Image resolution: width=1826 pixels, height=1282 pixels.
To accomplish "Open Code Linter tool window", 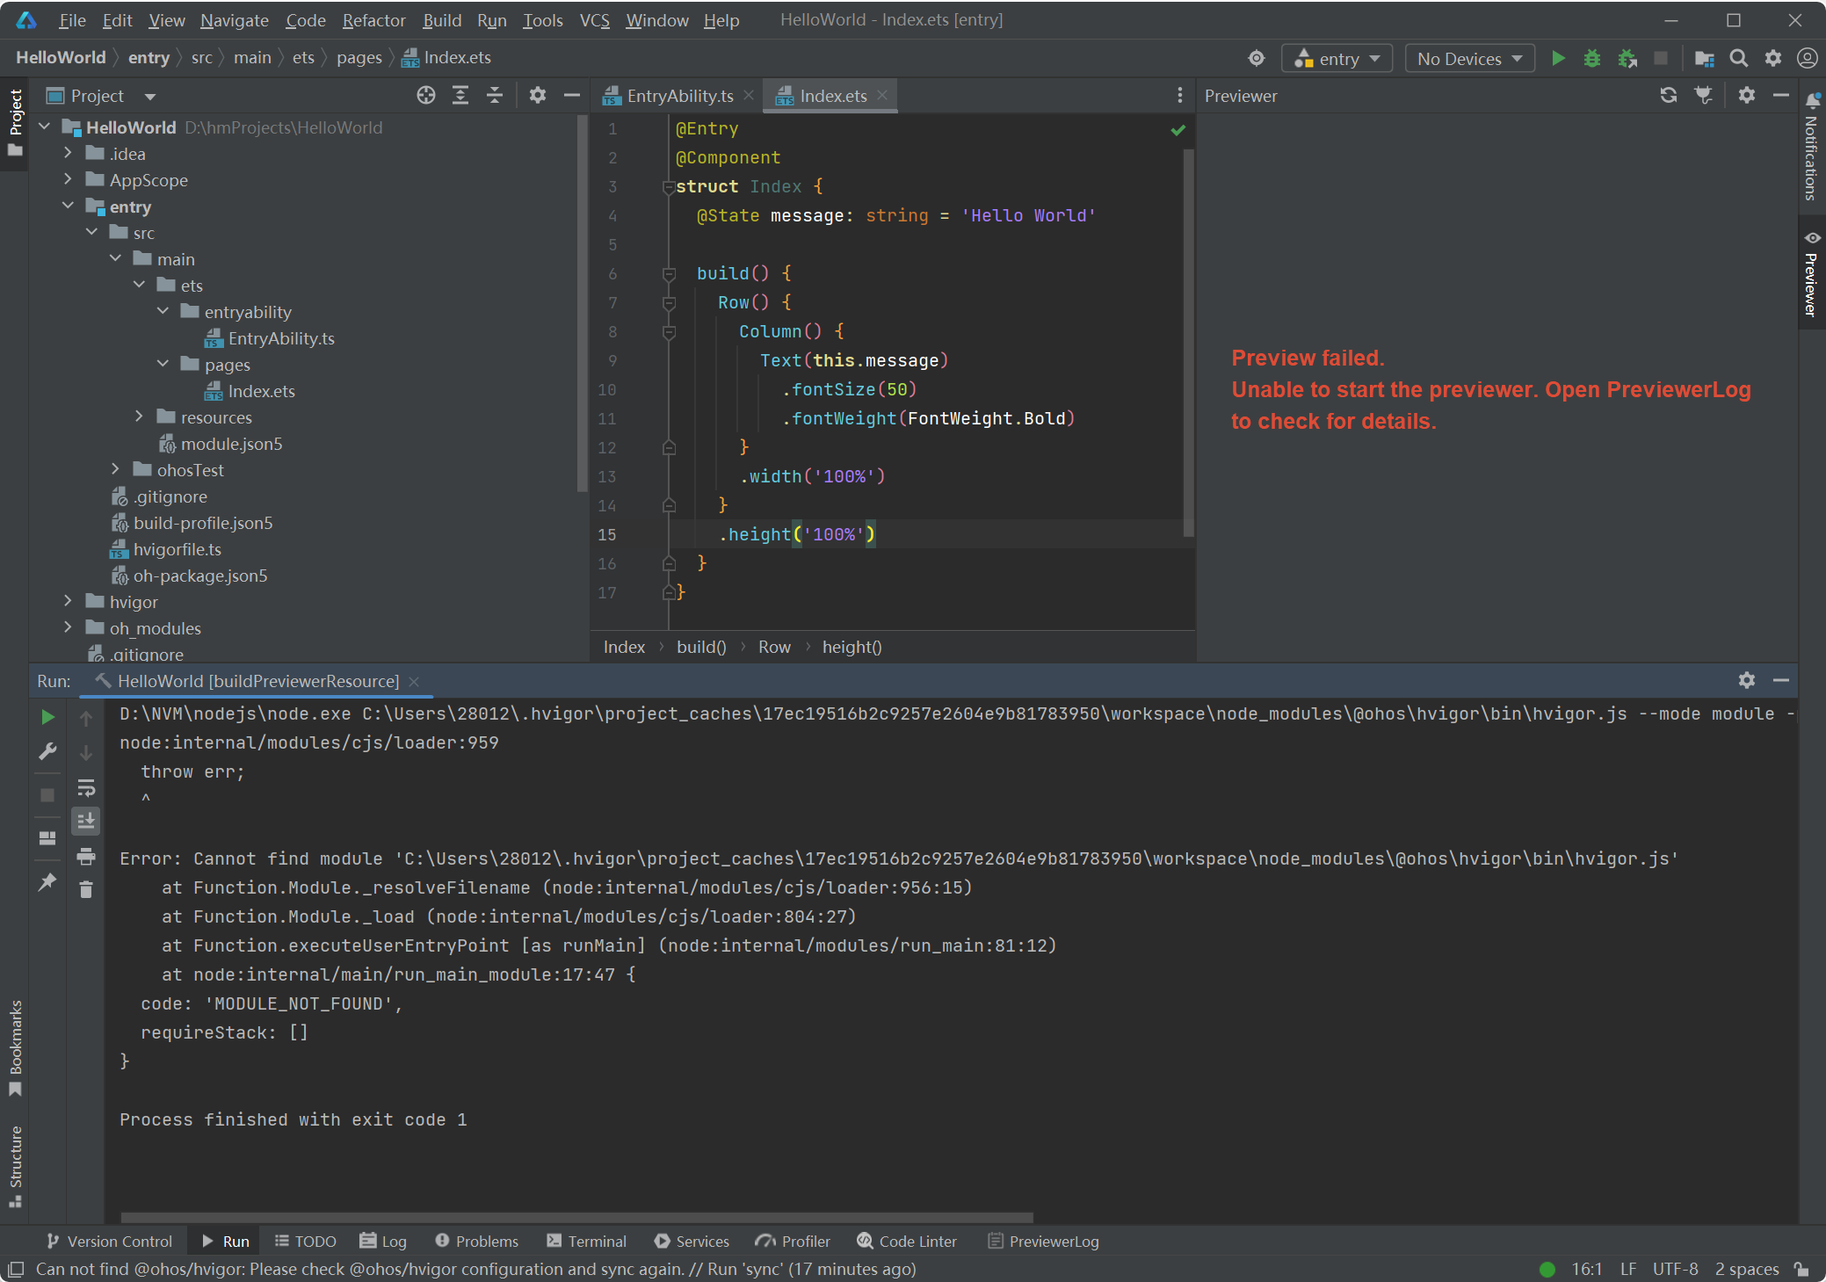I will 907,1242.
